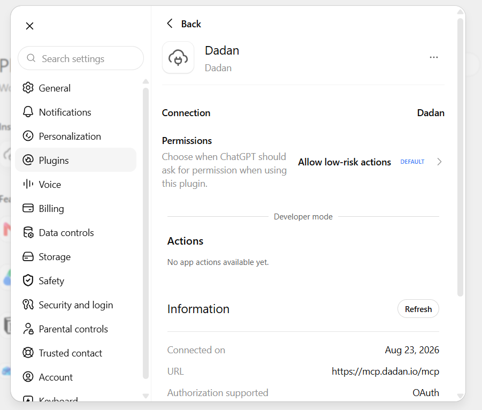Open Storage settings
The width and height of the screenshot is (482, 410).
[75, 256]
